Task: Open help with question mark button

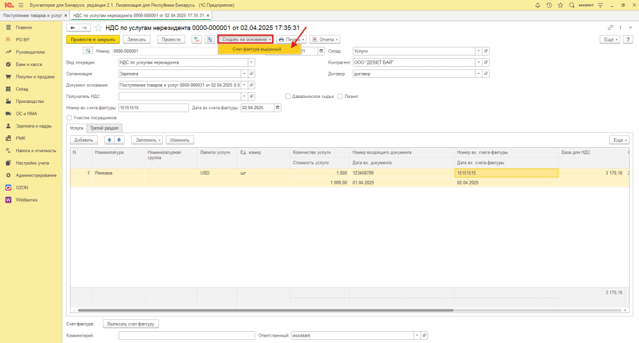Action: [x=628, y=39]
